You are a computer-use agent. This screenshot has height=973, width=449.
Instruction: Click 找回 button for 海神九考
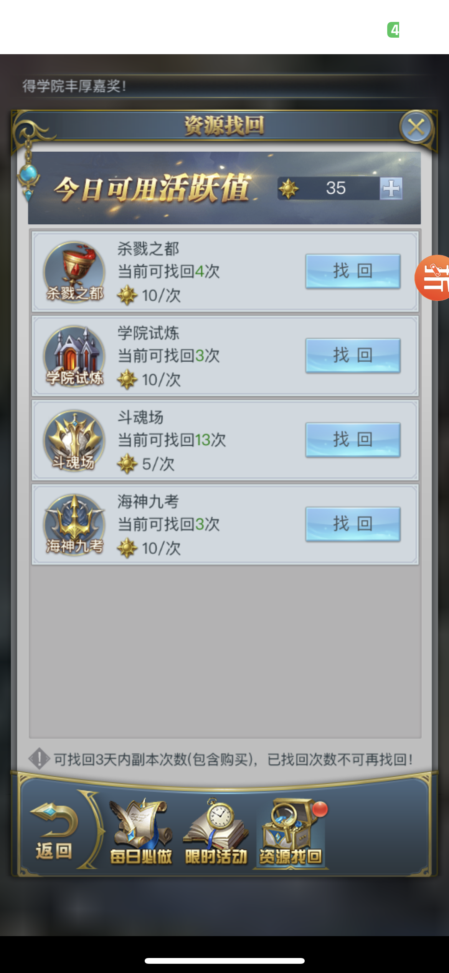click(353, 524)
